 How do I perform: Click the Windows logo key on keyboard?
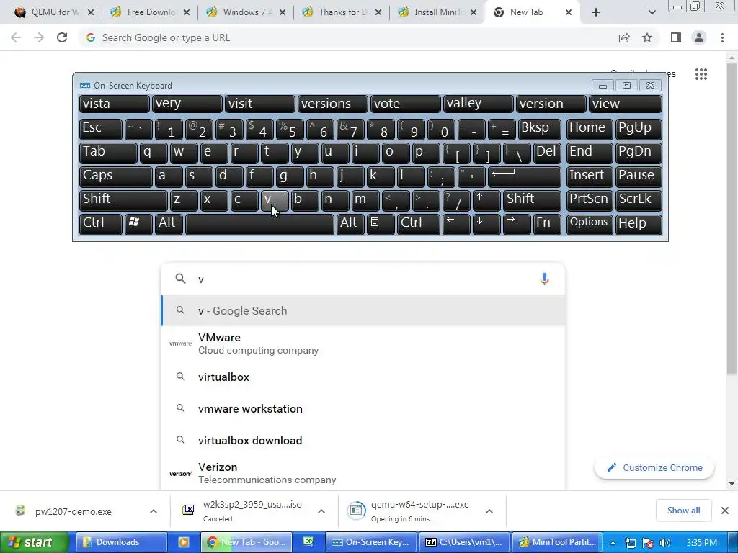point(138,223)
